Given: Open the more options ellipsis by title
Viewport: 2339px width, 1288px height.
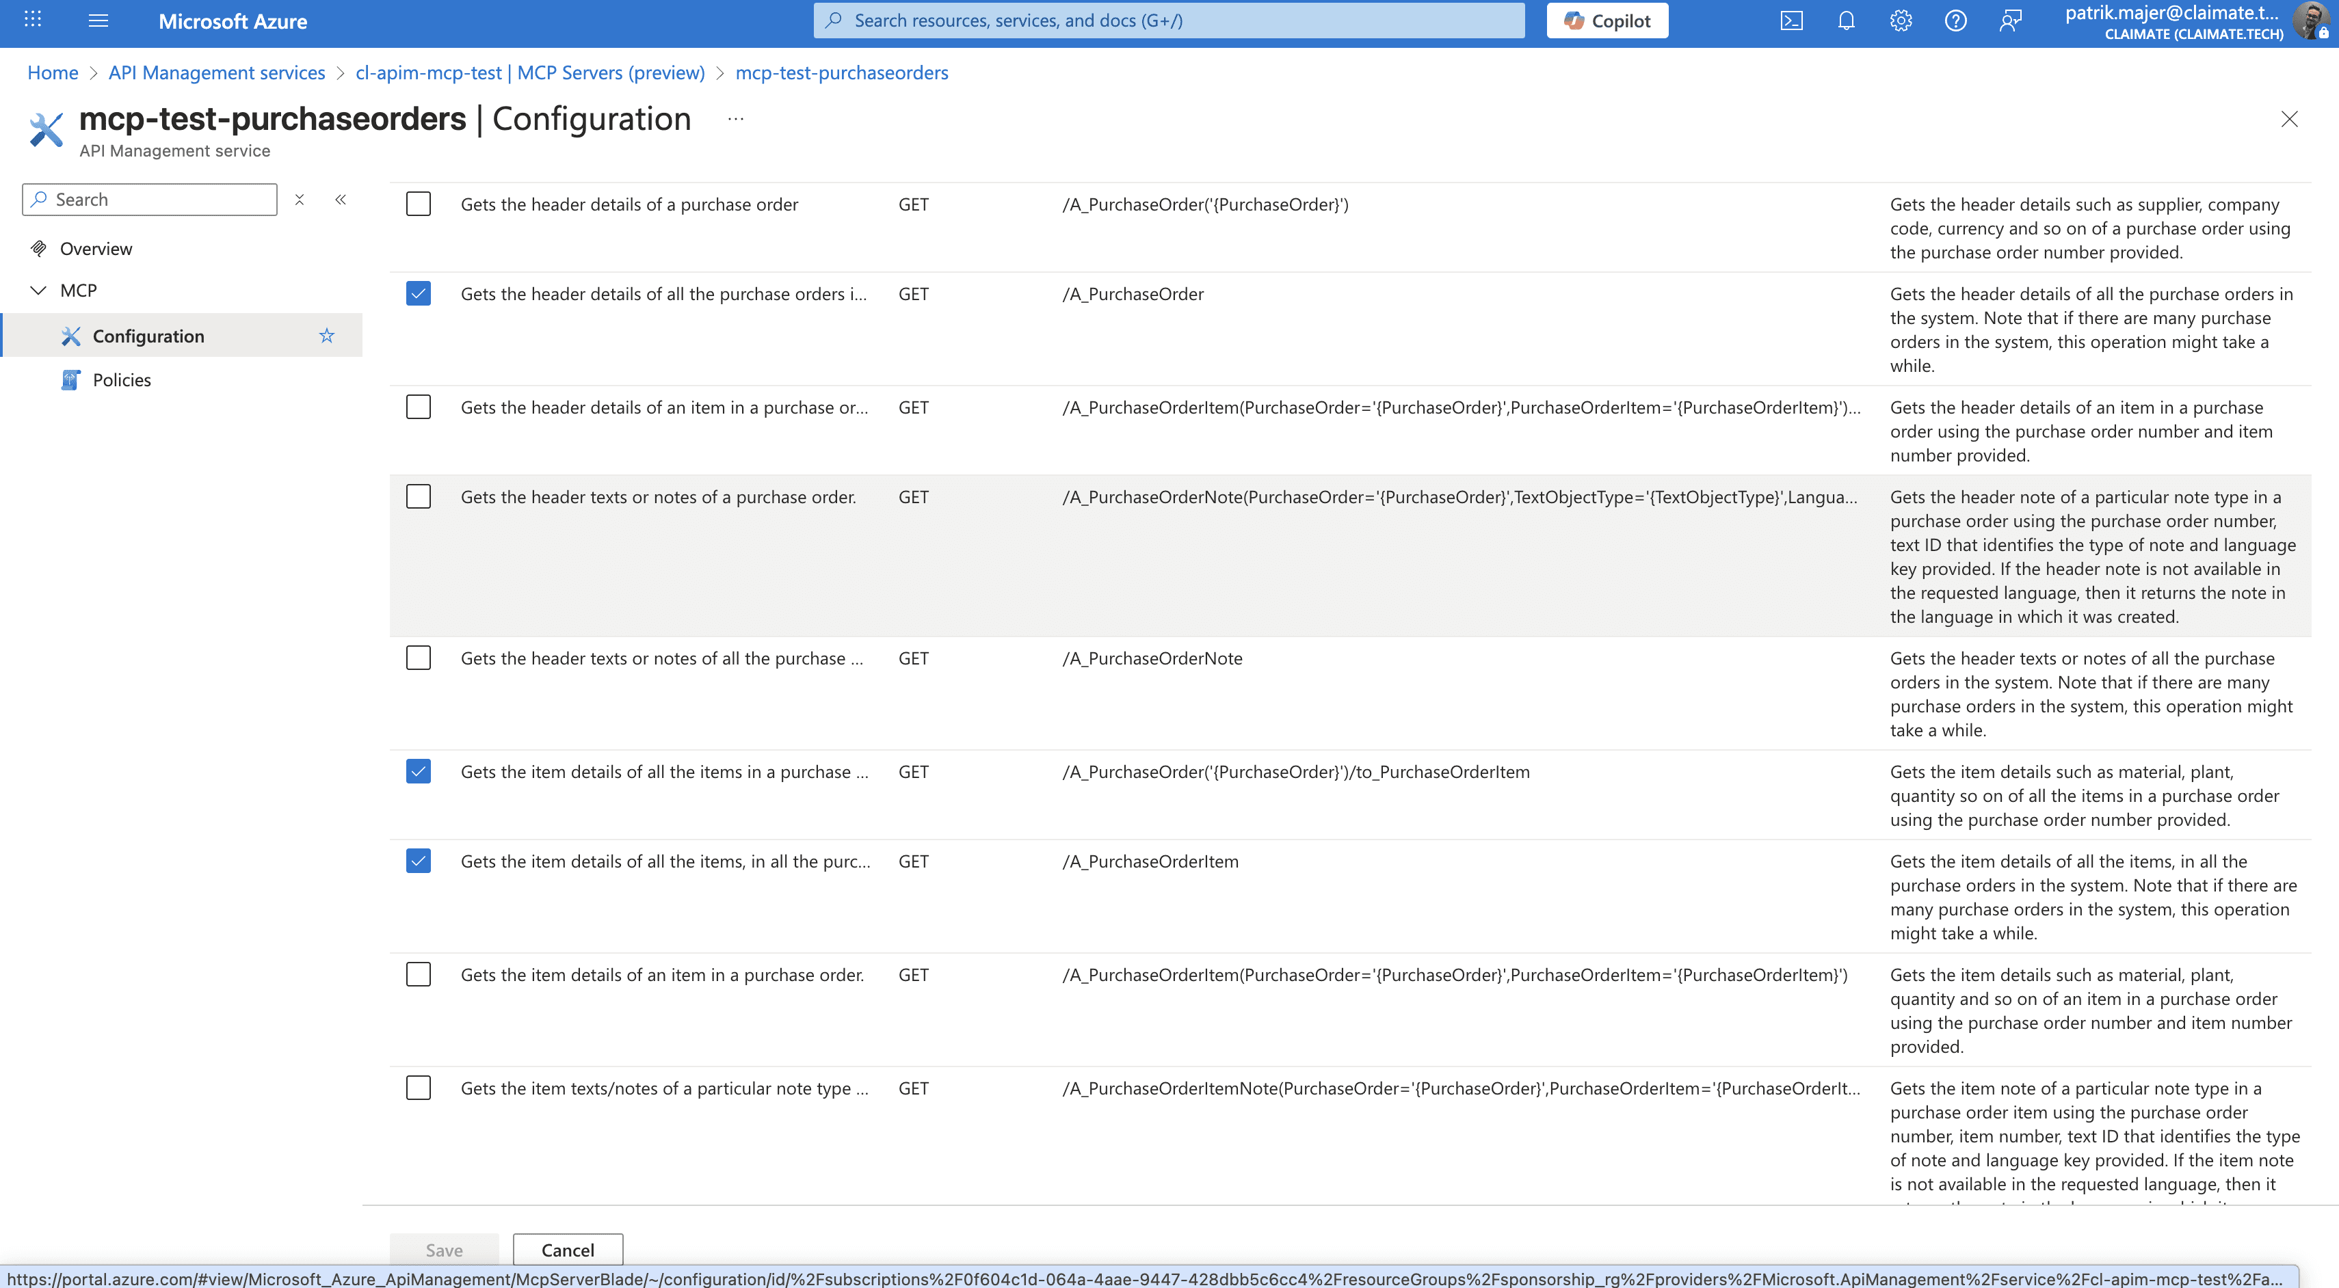Looking at the screenshot, I should click(x=735, y=119).
